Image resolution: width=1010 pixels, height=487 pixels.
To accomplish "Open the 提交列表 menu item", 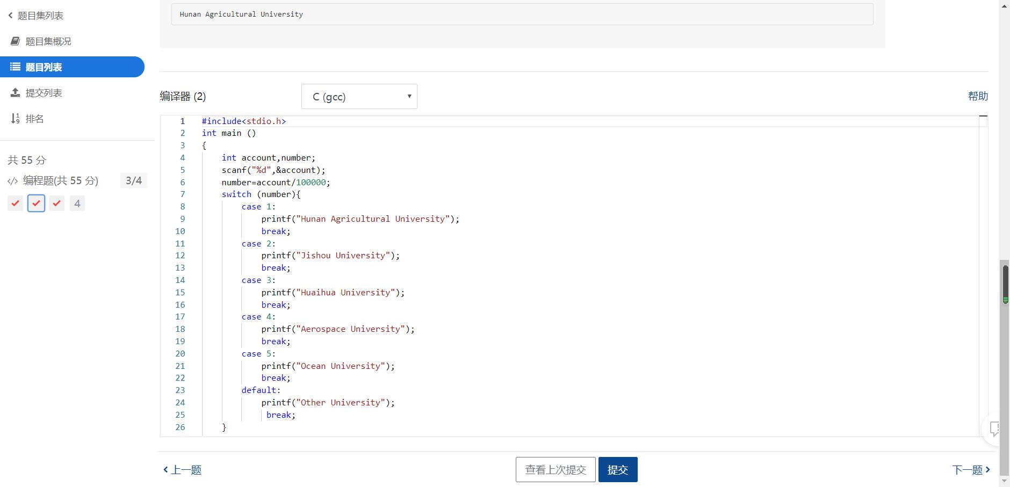I will click(44, 93).
